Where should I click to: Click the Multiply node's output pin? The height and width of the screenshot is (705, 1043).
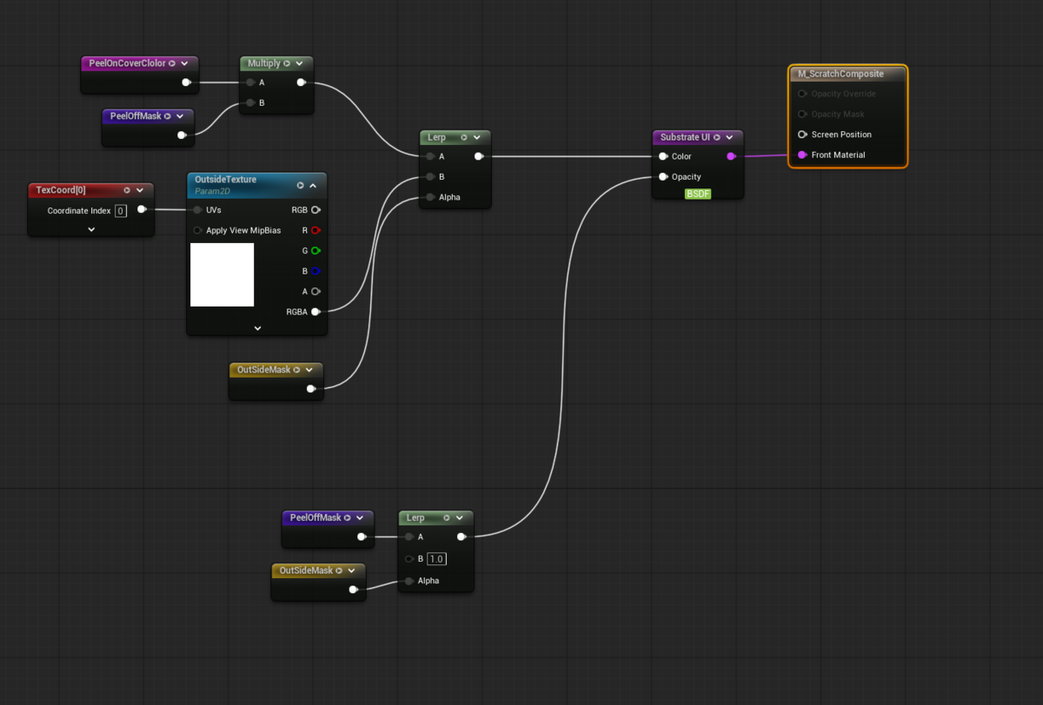click(301, 82)
